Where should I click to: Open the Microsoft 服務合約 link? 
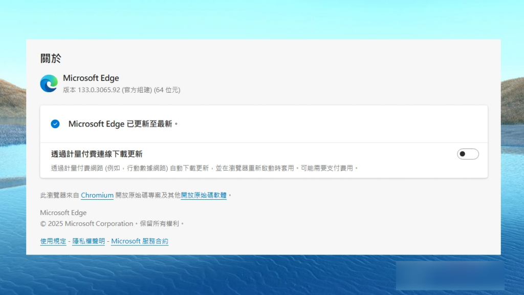(x=140, y=241)
